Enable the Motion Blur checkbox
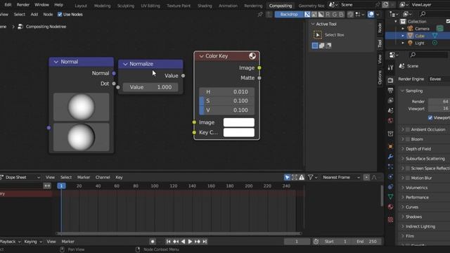Viewport: 450px width, 253px height. pos(408,178)
